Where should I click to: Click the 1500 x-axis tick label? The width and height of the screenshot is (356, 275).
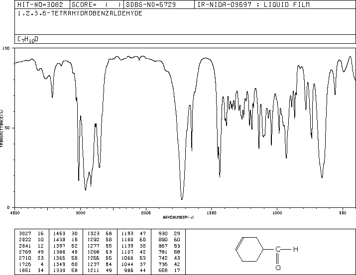click(212, 213)
